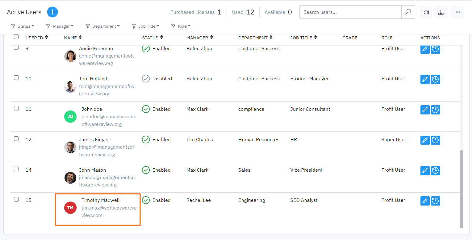The width and height of the screenshot is (472, 240).
Task: Edit Timothy Maxwell using pencil icon
Action: click(425, 201)
